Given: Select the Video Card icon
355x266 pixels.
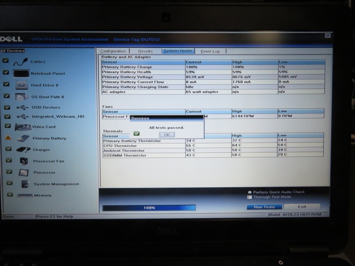Looking at the screenshot, I should [x=23, y=127].
